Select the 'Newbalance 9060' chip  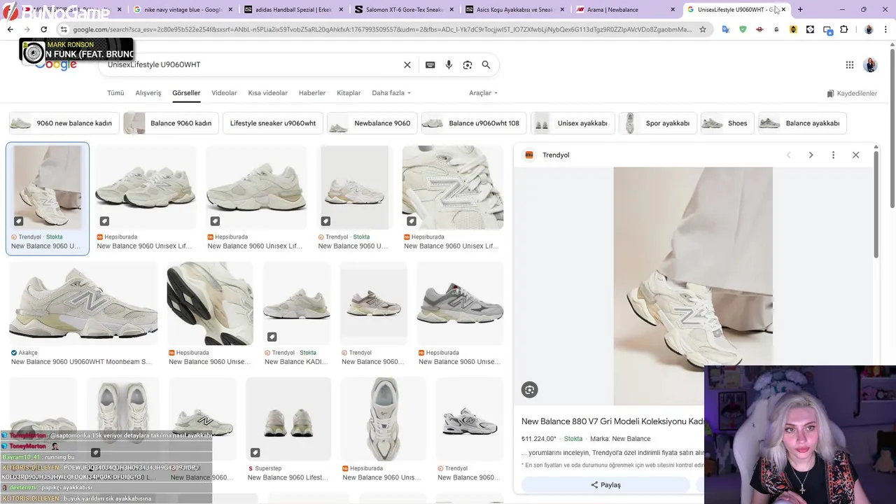[x=372, y=123]
